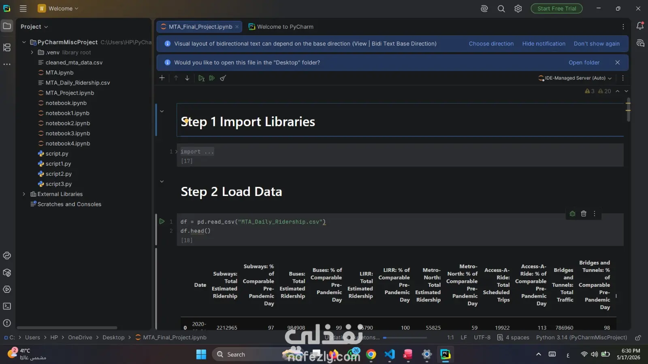Change indent setting 4 spaces

pos(513,338)
